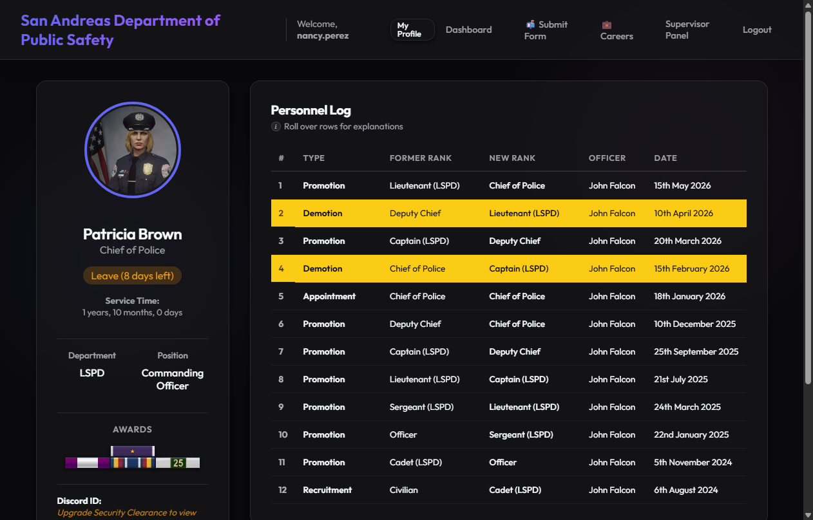Click the FORMER RANK column header

click(421, 158)
